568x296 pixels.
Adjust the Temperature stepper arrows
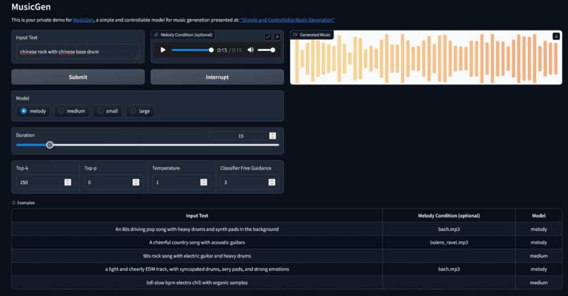pyautogui.click(x=203, y=183)
